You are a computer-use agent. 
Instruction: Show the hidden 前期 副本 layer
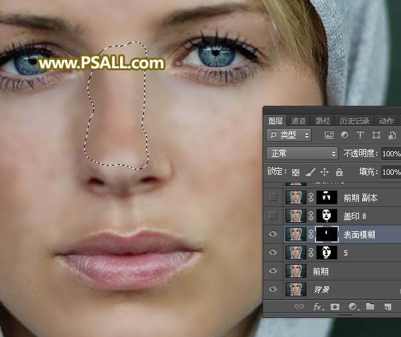(274, 197)
